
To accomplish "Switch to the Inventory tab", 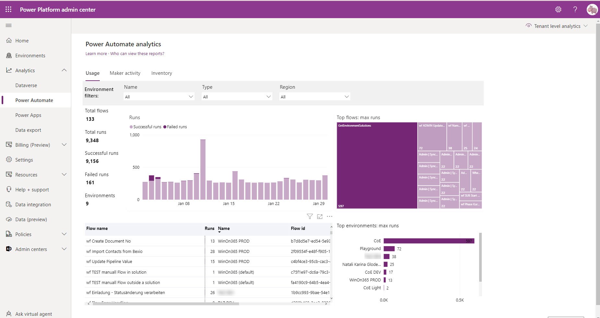I will pyautogui.click(x=162, y=73).
